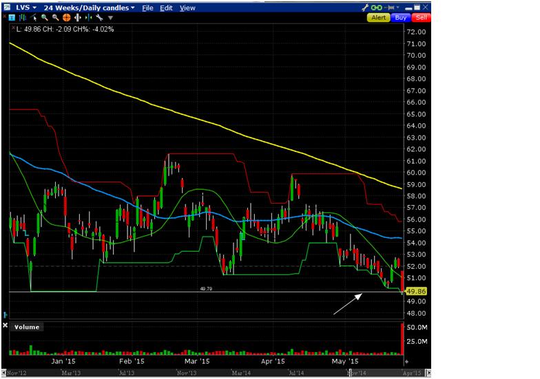Open the File menu
540x379 pixels.
tap(147, 8)
